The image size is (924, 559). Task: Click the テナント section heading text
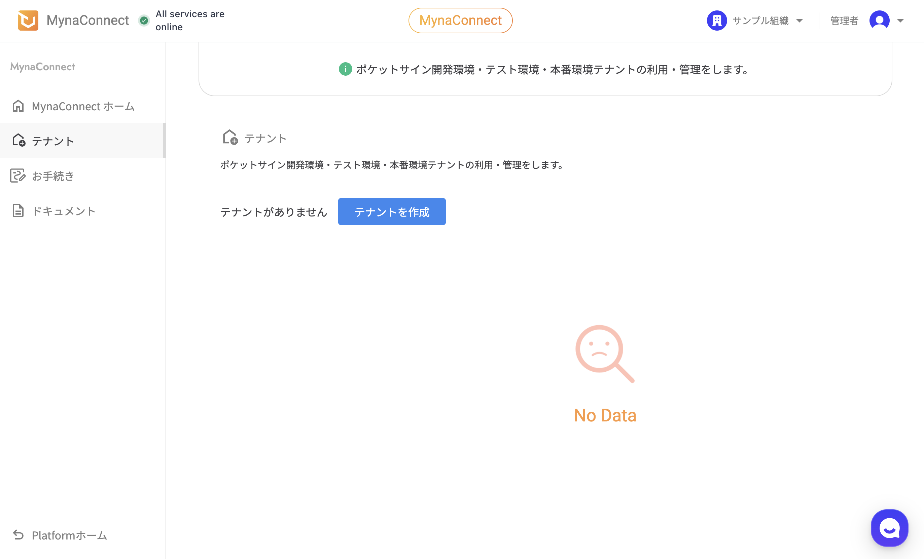pos(265,138)
